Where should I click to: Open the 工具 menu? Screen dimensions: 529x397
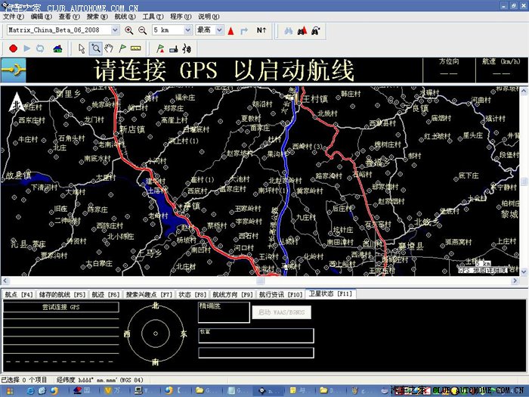point(152,16)
